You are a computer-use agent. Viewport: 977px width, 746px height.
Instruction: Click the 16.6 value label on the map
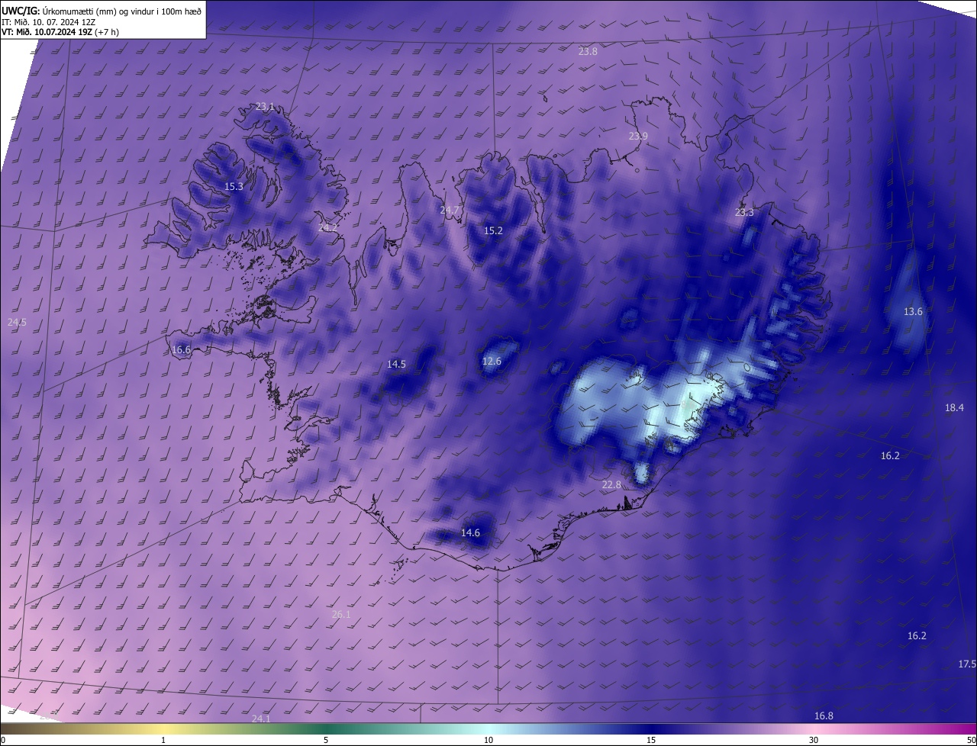pyautogui.click(x=181, y=350)
